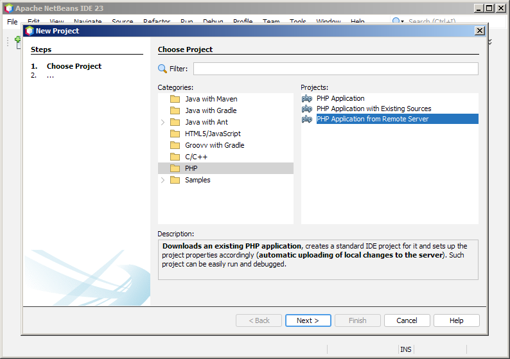The width and height of the screenshot is (510, 359).
Task: Click the Groovy with Gradle folder icon
Action: tap(175, 145)
